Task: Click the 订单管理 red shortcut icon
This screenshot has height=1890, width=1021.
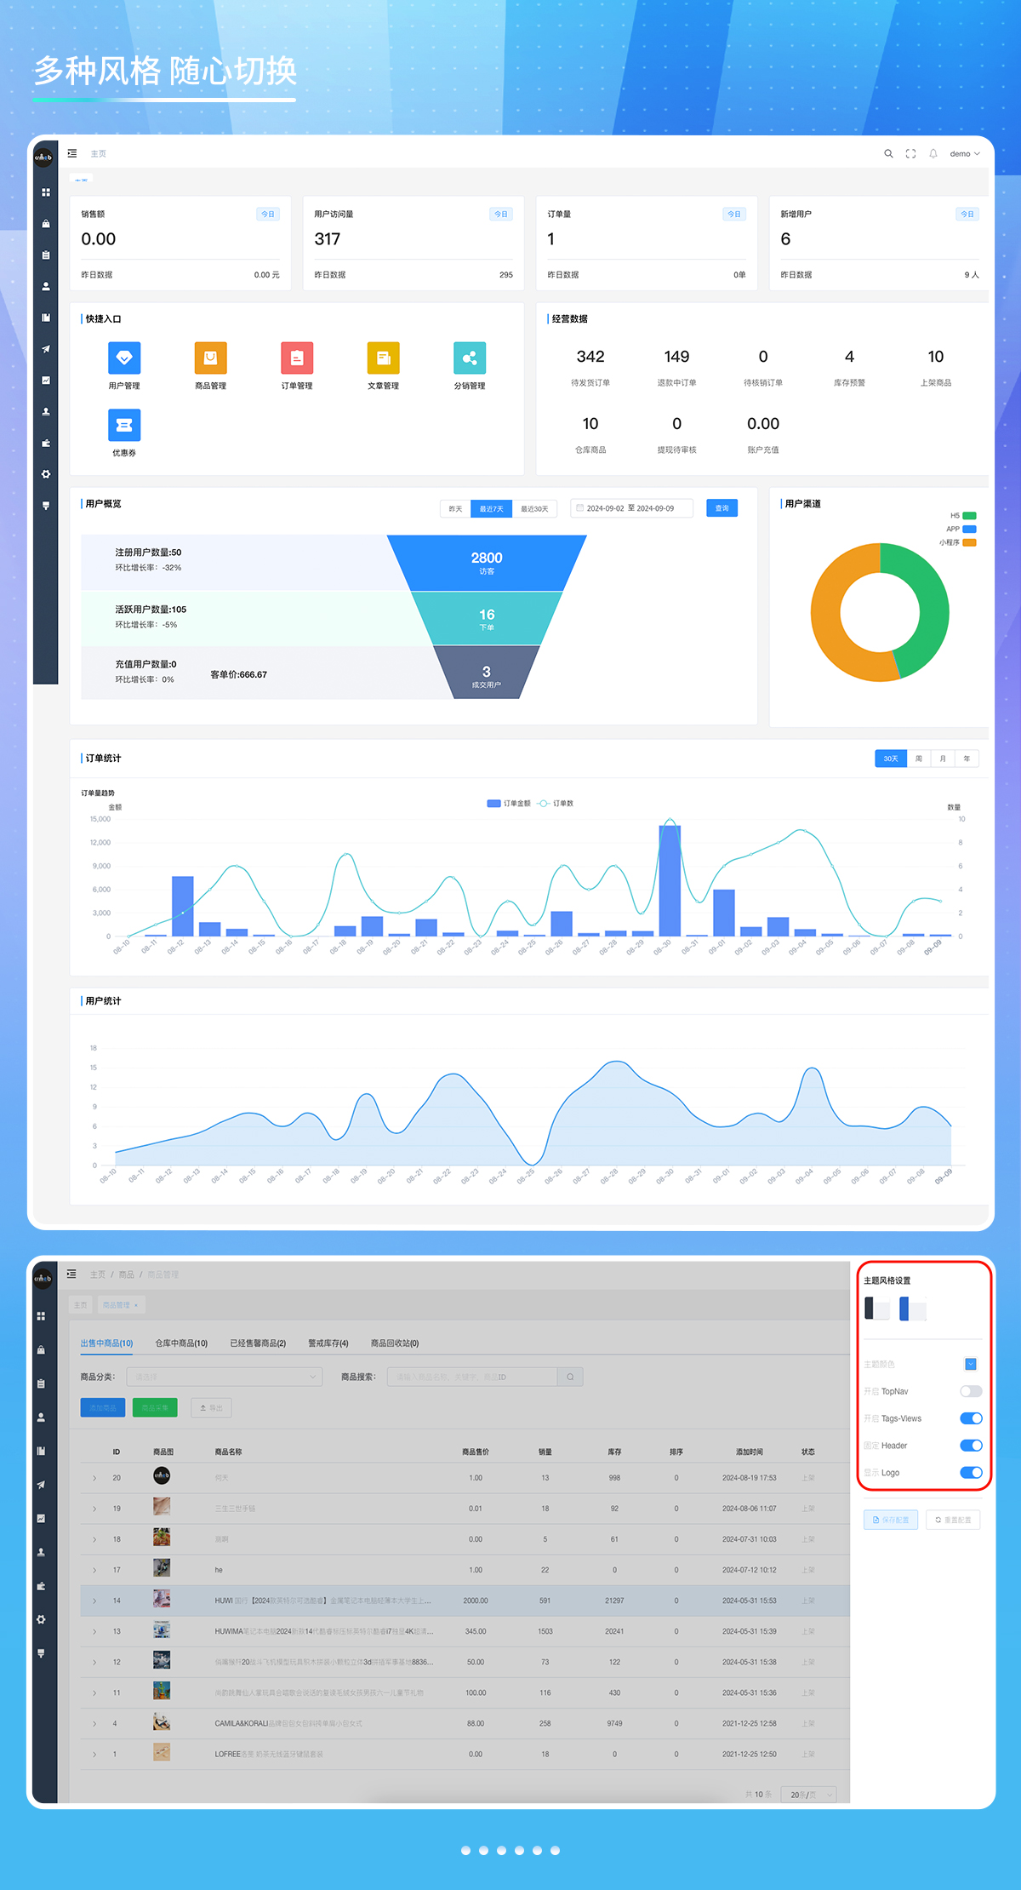Action: (297, 358)
